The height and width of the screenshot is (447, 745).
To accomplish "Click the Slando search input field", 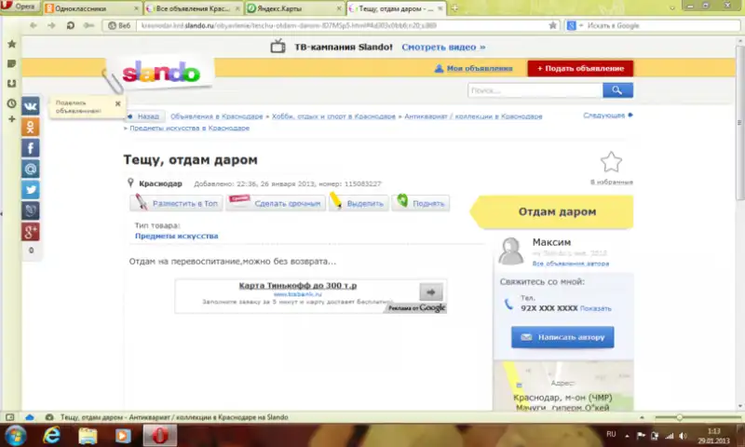I will tap(535, 90).
